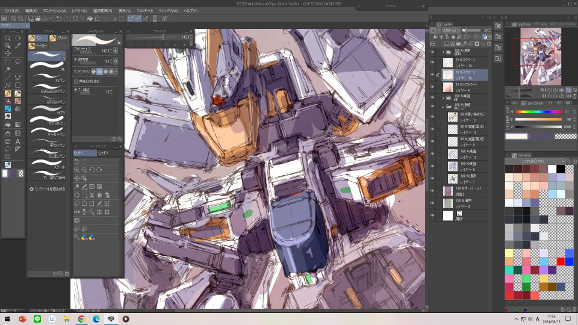Open the color set いつもの2310 dropdown

(536, 161)
